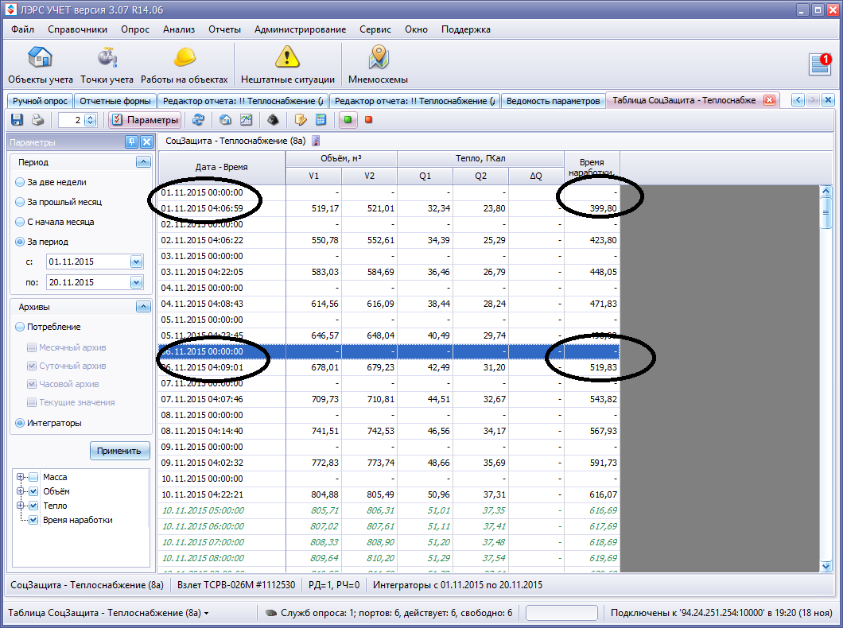
Task: Toggle the Объём checkbox in tree
Action: point(34,491)
